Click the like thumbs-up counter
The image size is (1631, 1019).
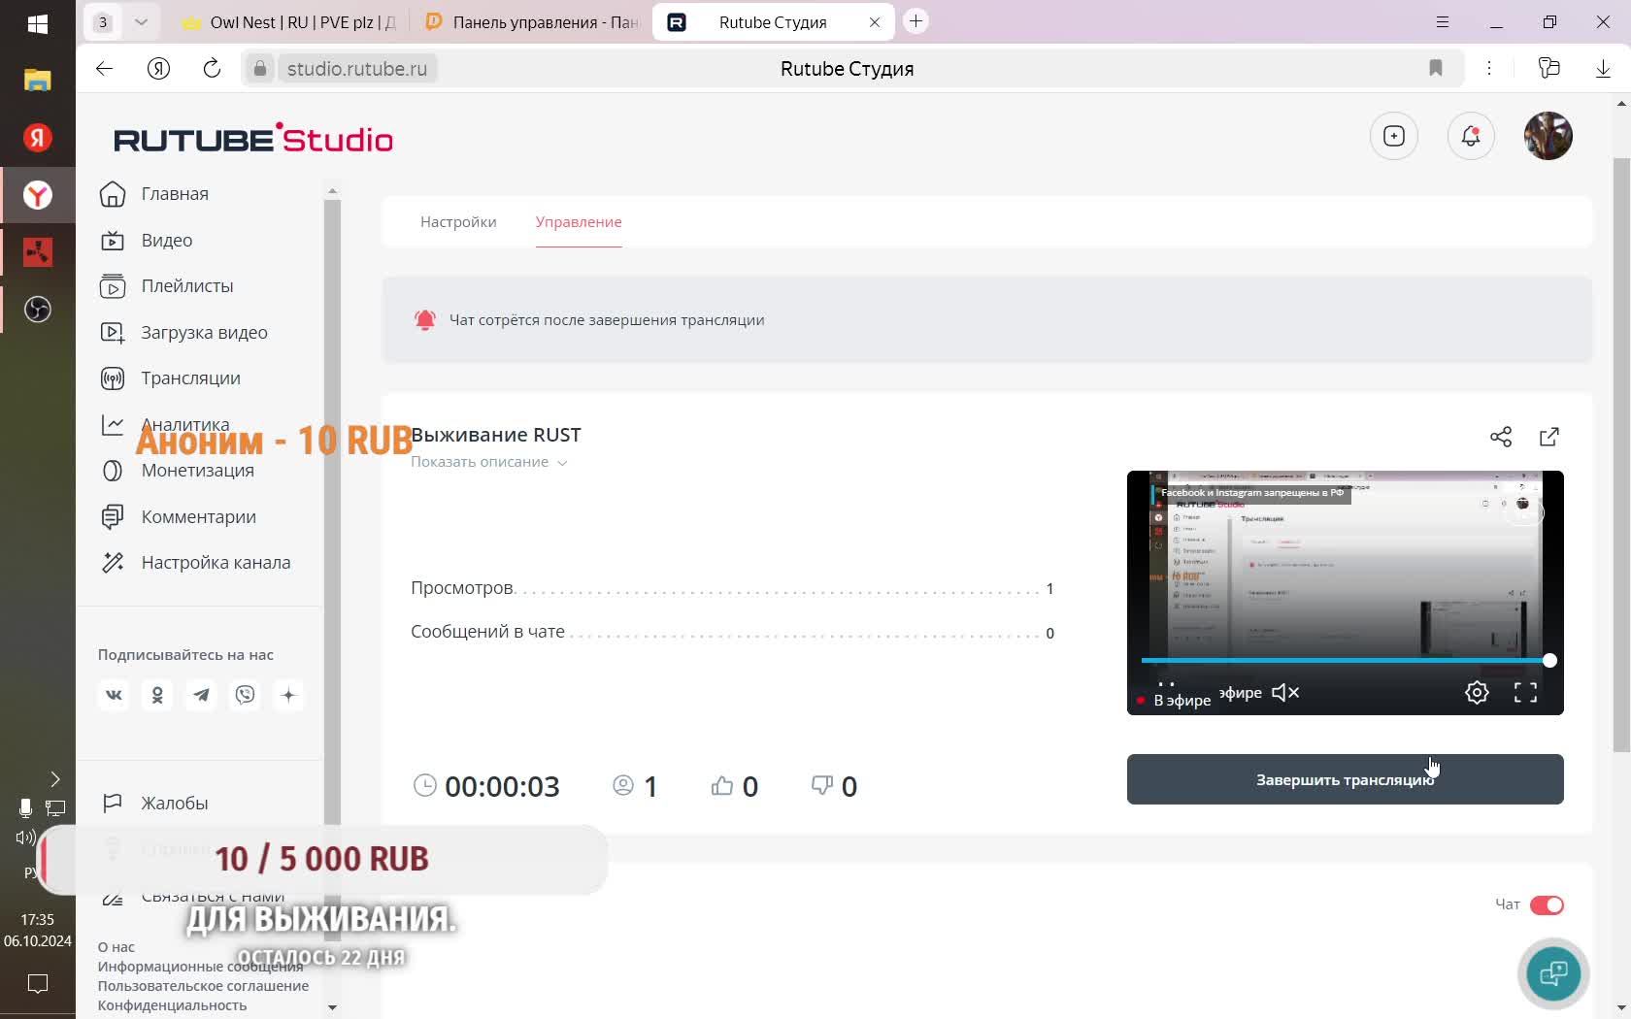coord(735,786)
